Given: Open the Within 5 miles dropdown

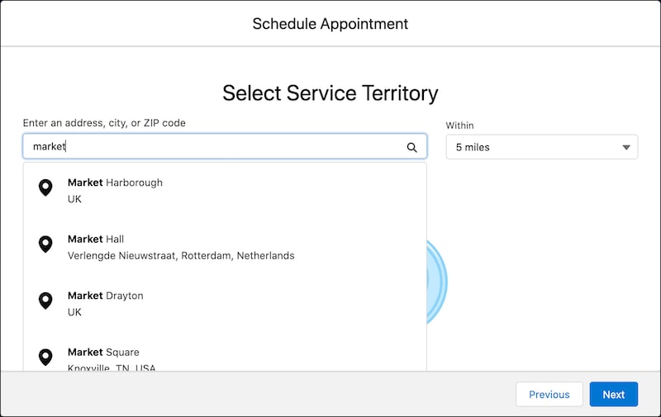Looking at the screenshot, I should click(x=542, y=147).
